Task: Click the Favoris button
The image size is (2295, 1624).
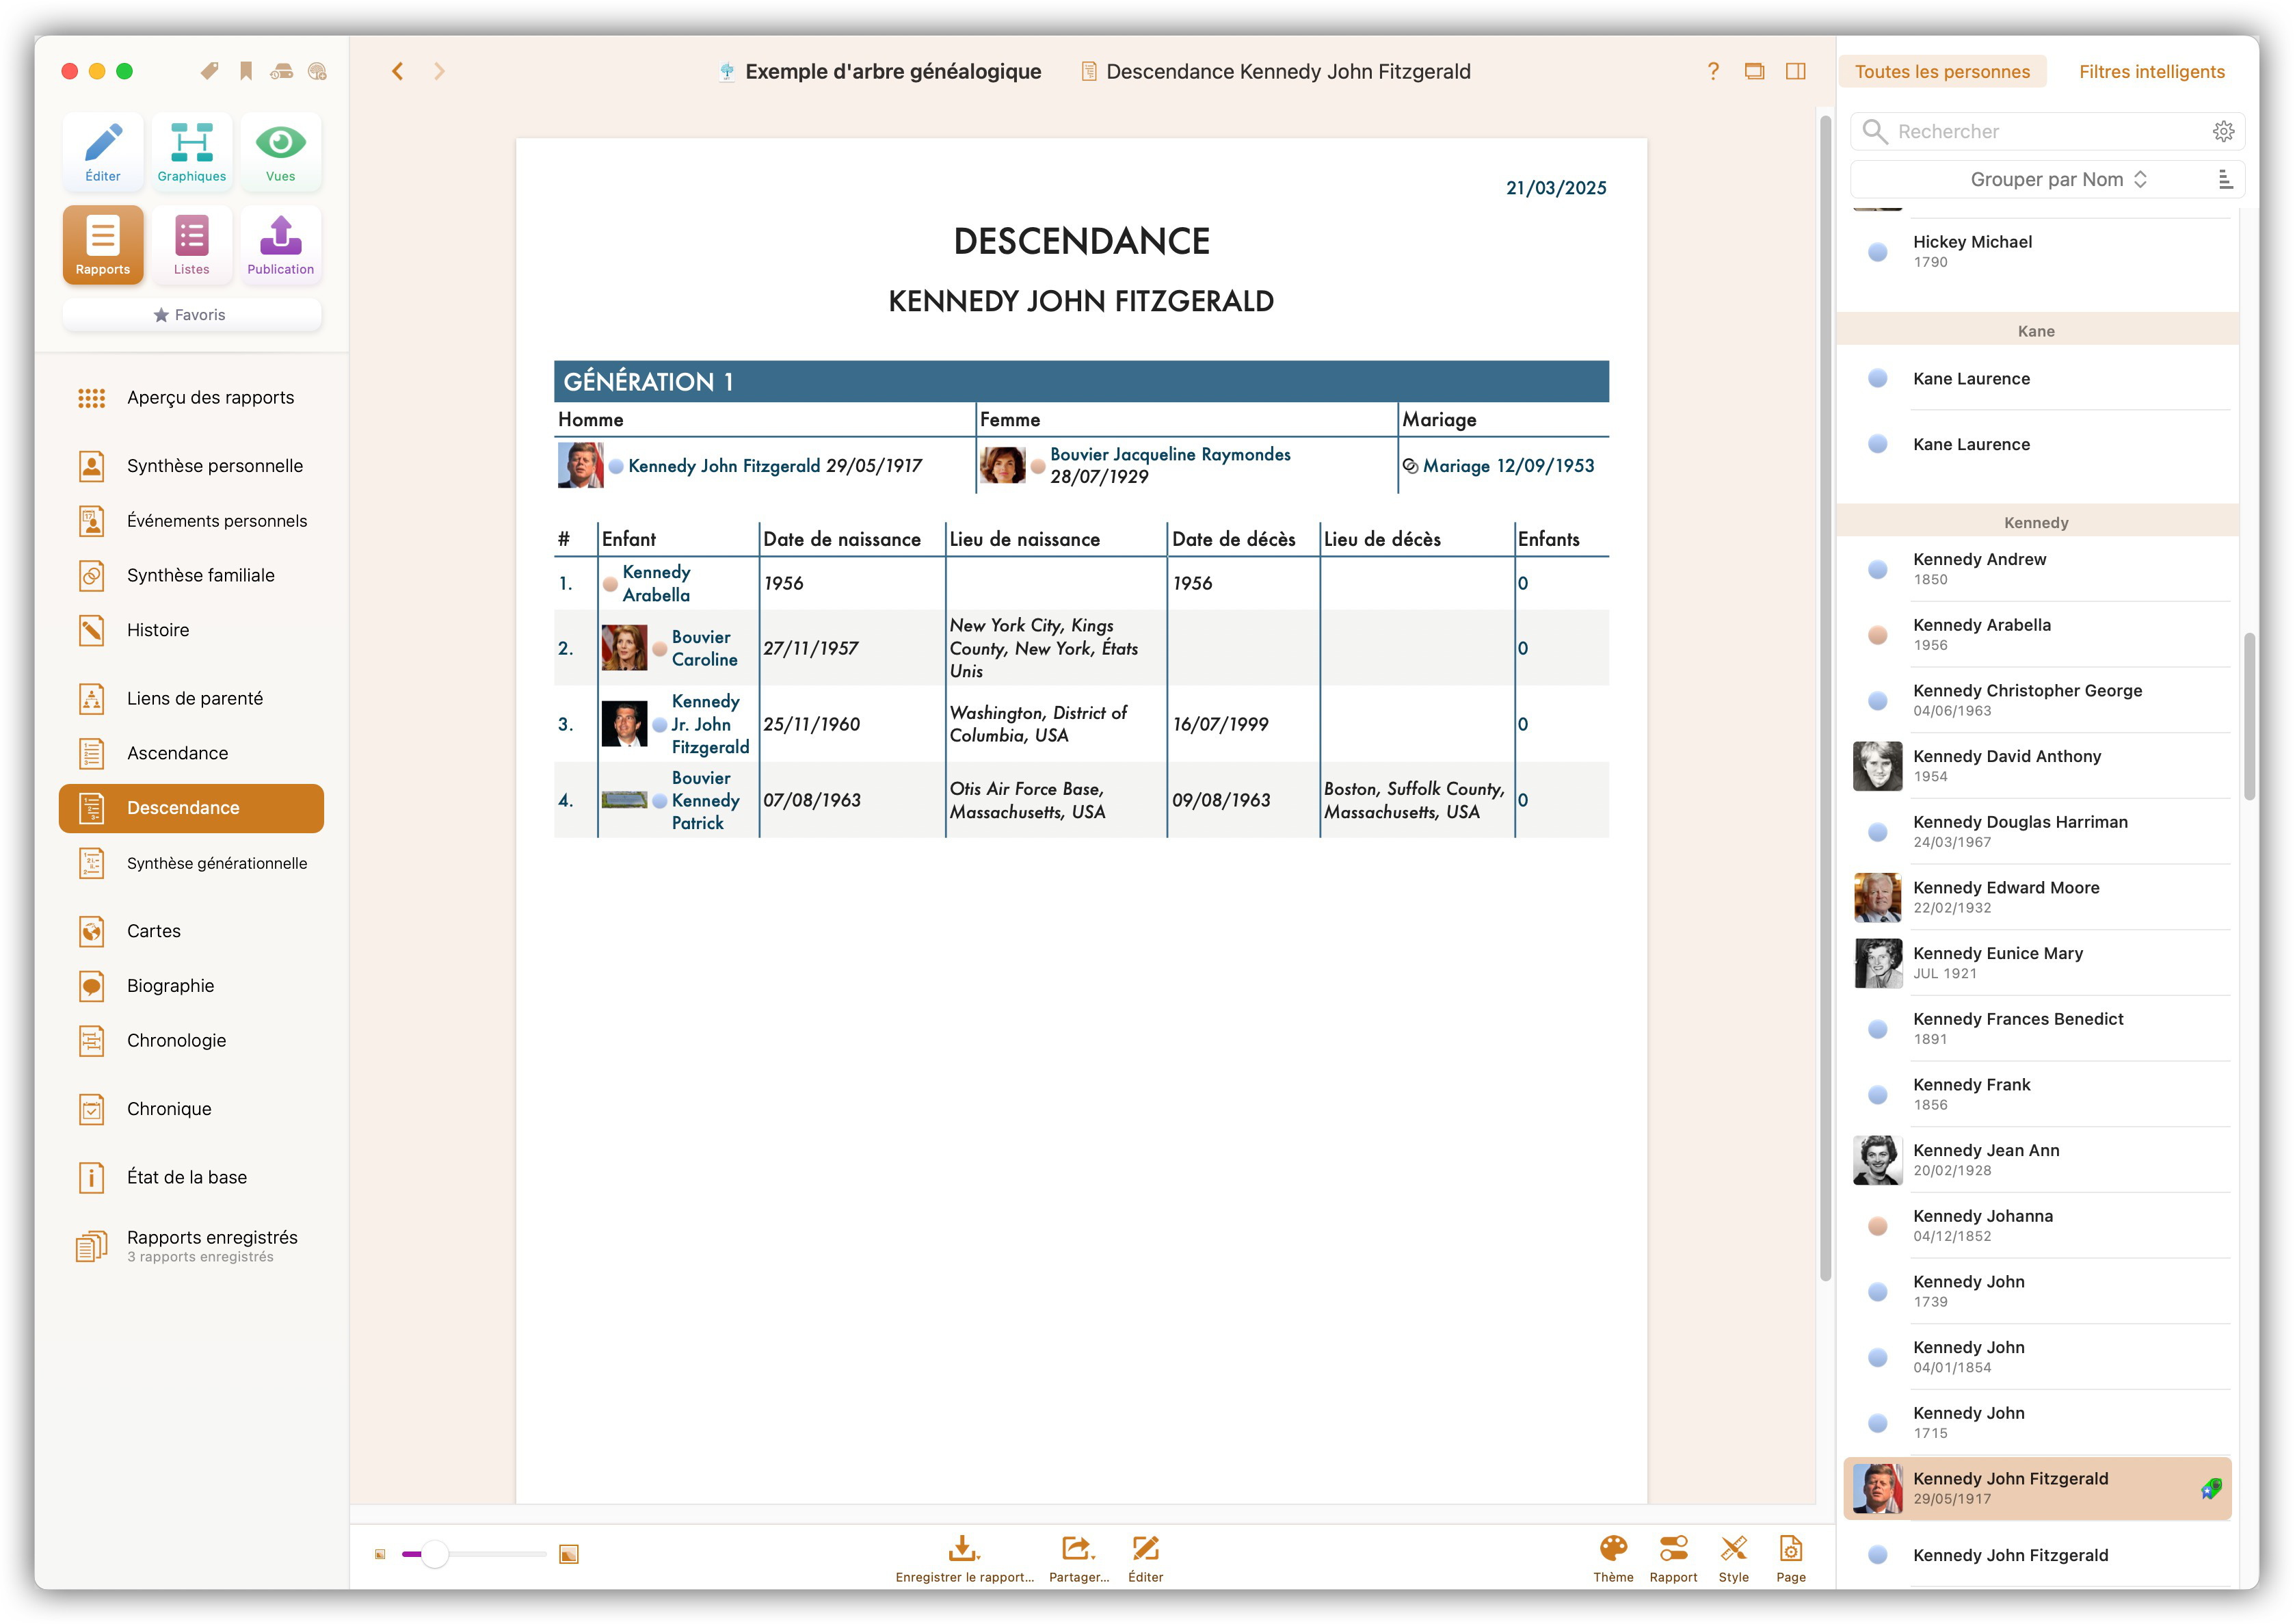Action: point(191,315)
